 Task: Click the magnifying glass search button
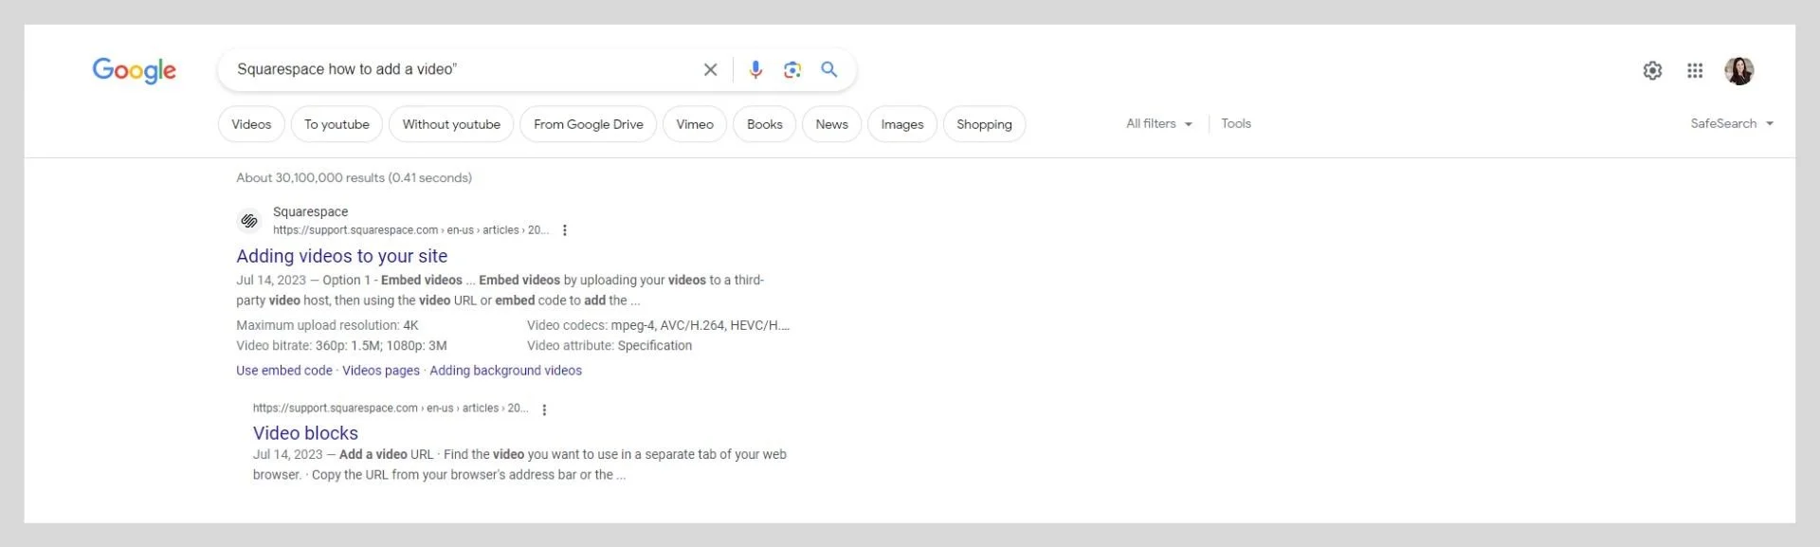[829, 69]
